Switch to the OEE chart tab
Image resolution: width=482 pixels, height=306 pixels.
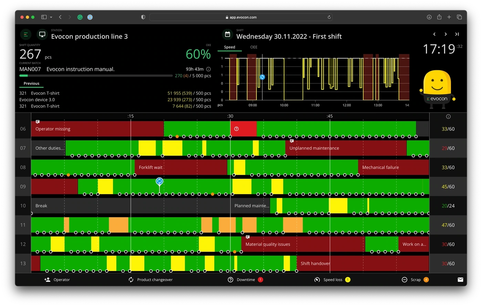point(254,47)
